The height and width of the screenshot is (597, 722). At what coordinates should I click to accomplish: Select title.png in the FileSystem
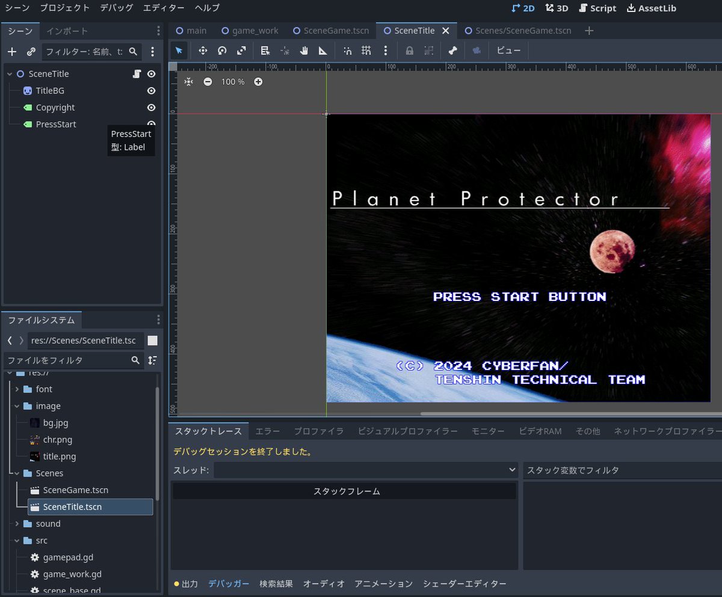pos(60,457)
